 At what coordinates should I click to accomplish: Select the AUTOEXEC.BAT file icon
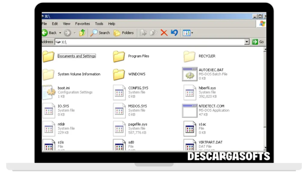189,74
